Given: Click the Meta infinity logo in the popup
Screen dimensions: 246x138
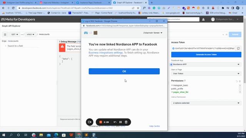Looking at the screenshot, I should tap(86, 33).
